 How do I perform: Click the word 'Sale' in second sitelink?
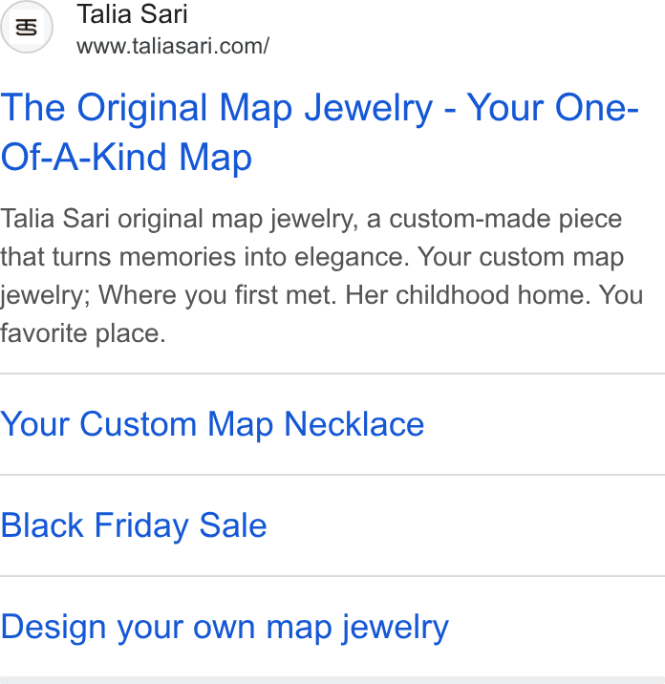[x=232, y=524]
